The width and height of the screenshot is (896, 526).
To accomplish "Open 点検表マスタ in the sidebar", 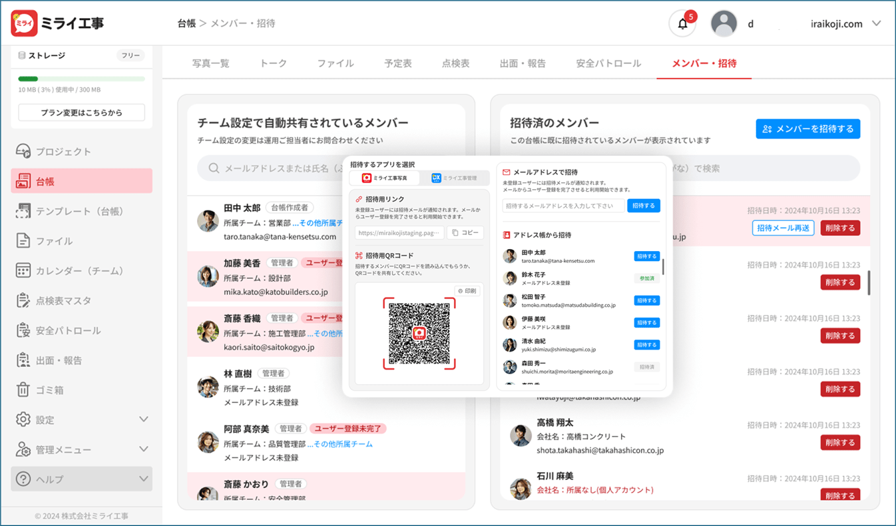I will click(81, 301).
